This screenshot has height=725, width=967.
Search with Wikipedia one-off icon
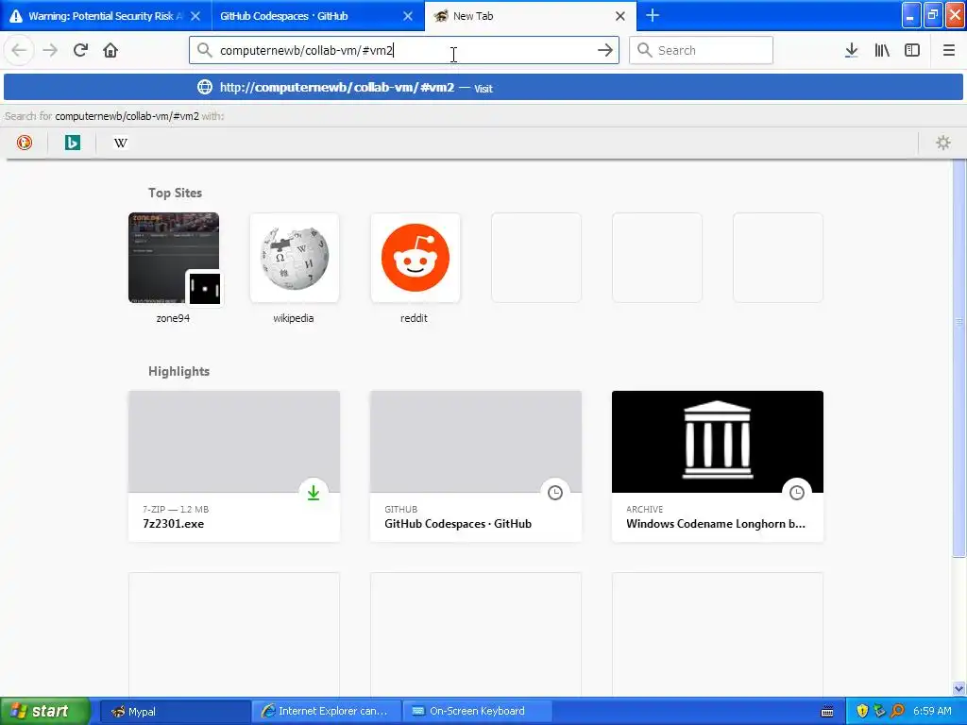tap(120, 143)
